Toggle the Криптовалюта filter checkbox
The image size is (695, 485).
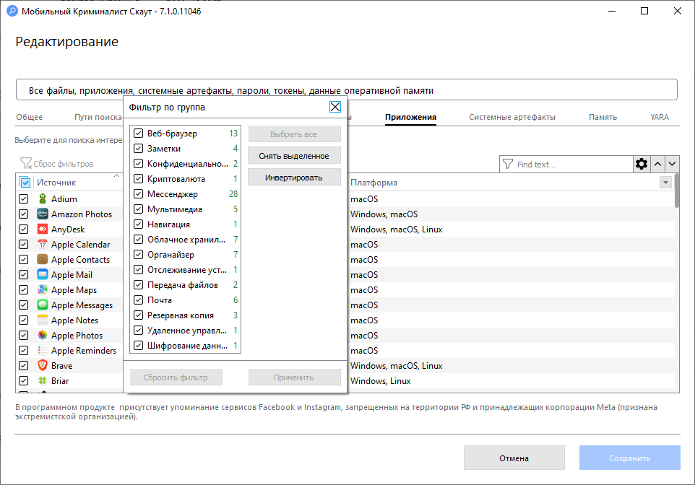pyautogui.click(x=139, y=179)
